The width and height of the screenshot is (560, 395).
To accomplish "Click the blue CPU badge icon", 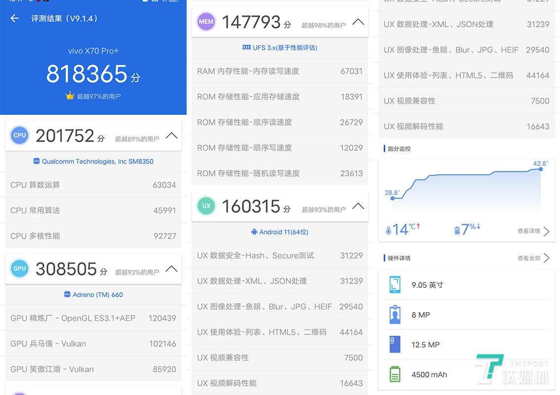I will tap(20, 135).
